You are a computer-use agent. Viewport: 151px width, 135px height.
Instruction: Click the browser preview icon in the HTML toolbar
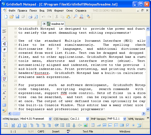6,125
